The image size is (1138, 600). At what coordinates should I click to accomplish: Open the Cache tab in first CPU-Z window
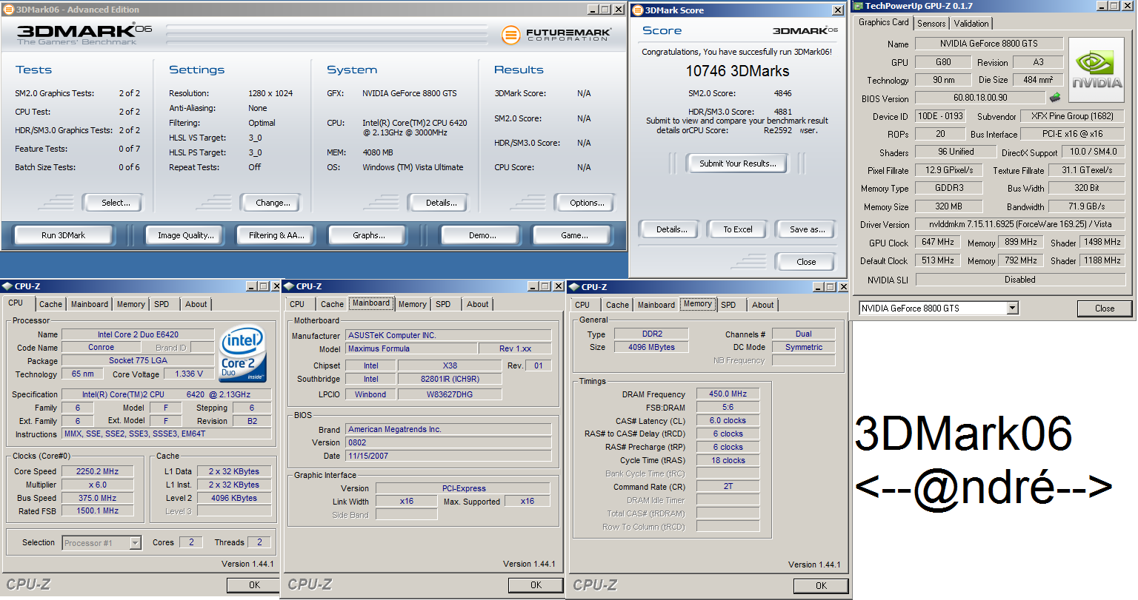pos(50,304)
